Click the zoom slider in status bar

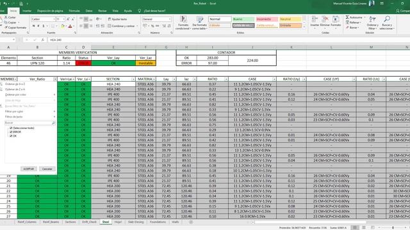(393, 227)
